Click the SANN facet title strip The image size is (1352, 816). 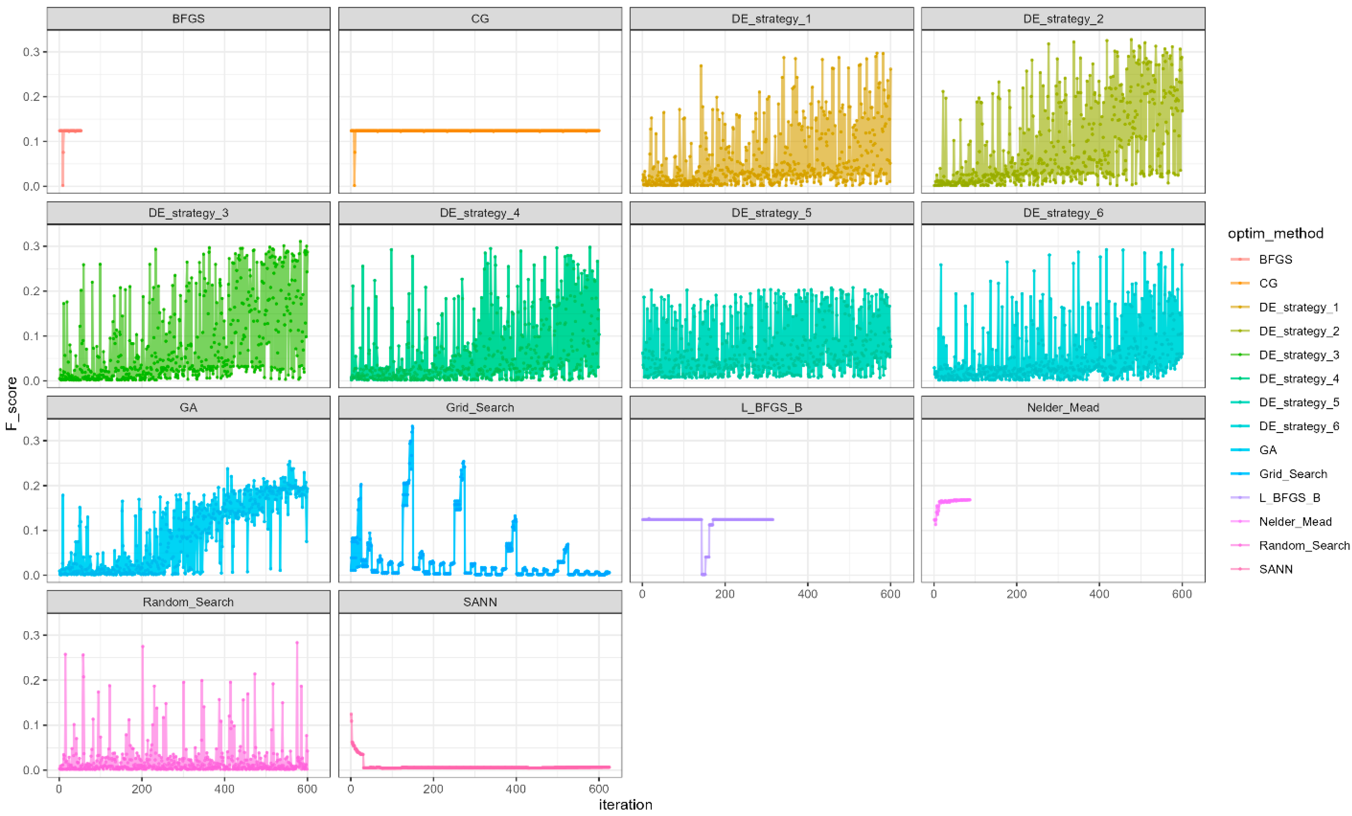pyautogui.click(x=480, y=602)
